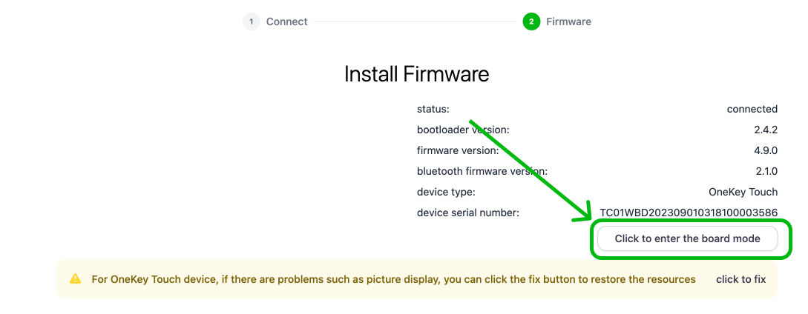Click the step 1 circle icon

click(251, 21)
